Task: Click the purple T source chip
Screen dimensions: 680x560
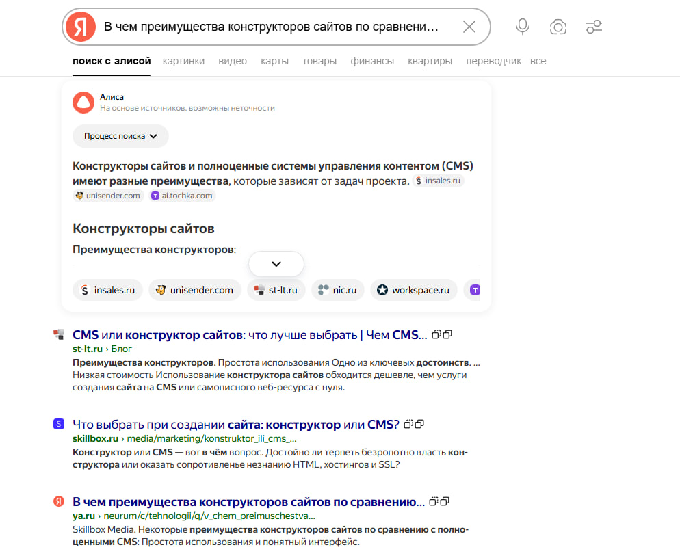Action: click(473, 290)
